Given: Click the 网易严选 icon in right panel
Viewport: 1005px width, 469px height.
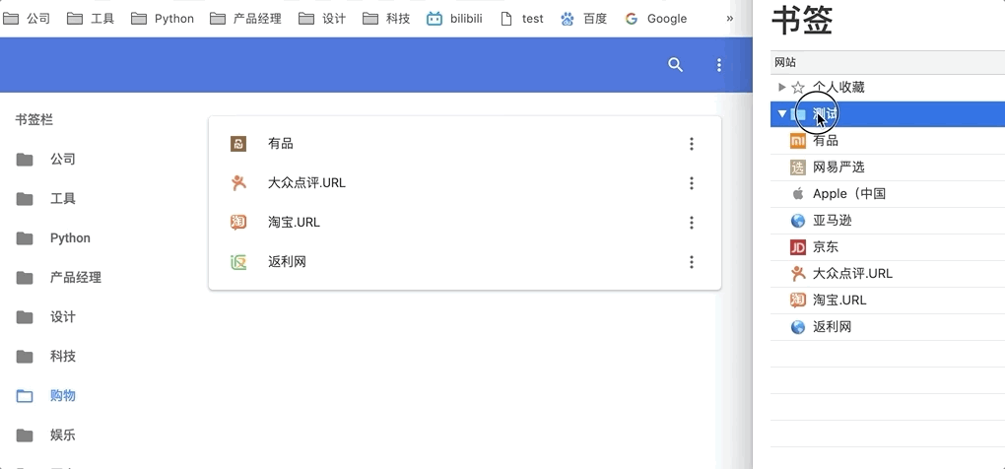Looking at the screenshot, I should click(798, 167).
